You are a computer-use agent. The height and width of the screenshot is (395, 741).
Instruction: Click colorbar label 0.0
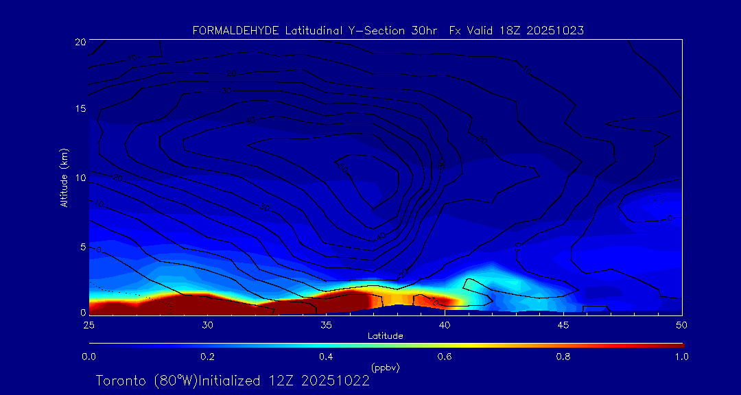89,357
